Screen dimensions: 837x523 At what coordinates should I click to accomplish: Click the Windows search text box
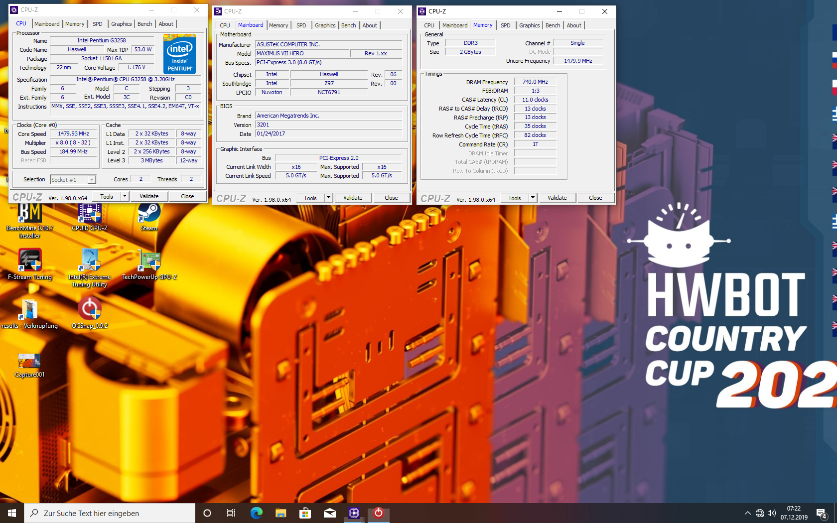[110, 513]
